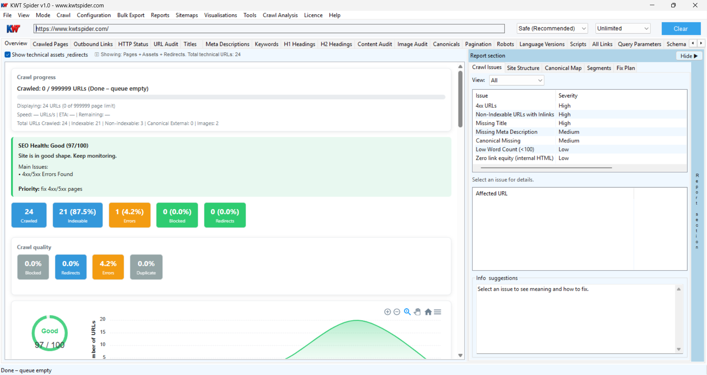
Task: Hide the Report section panel
Action: (688, 56)
